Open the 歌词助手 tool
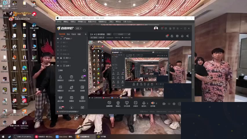Viewport: 247px width, 139px height. click(x=82, y=99)
